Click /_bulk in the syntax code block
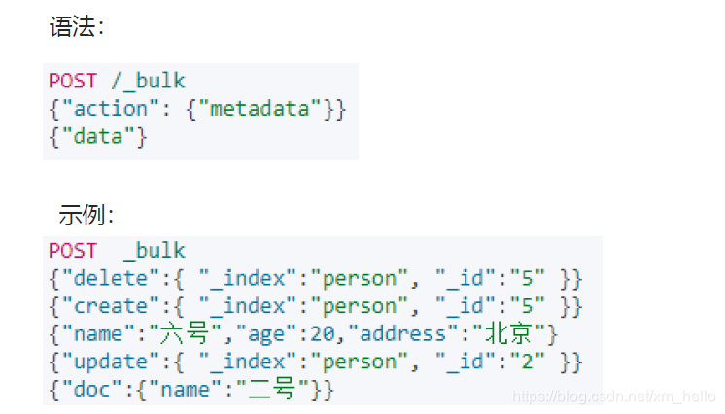The image size is (725, 414). pos(149,81)
